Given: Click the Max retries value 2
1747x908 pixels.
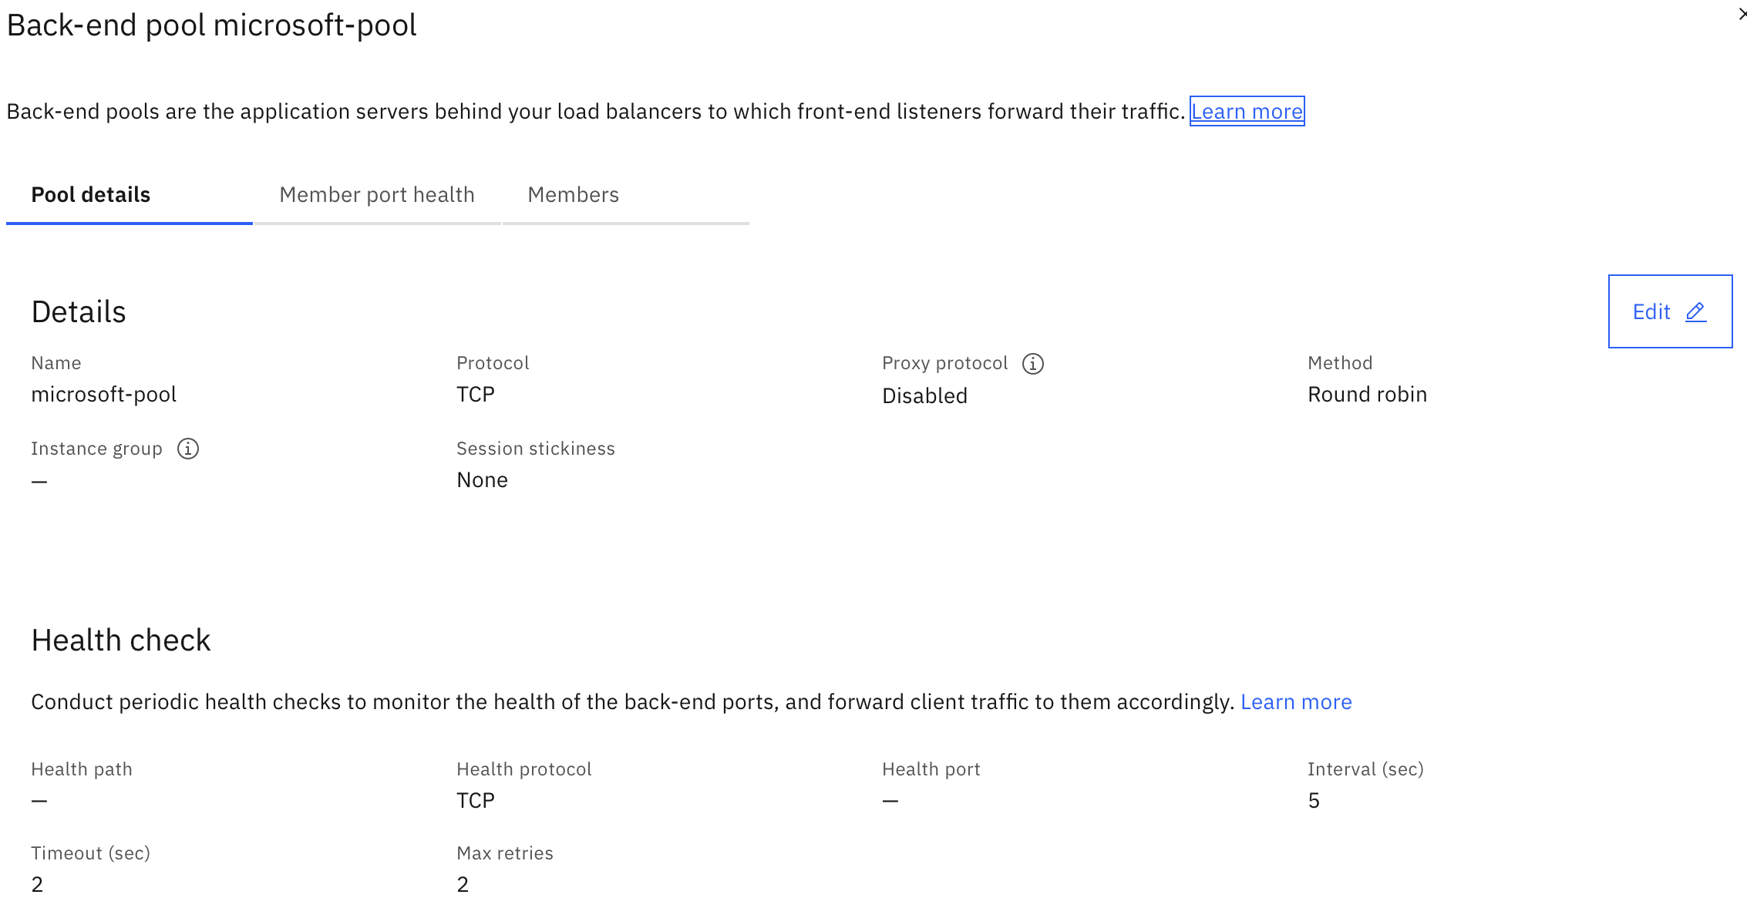Looking at the screenshot, I should coord(462,884).
